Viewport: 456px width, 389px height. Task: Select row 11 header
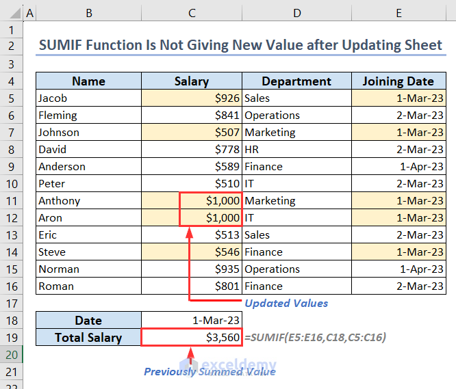tap(11, 201)
